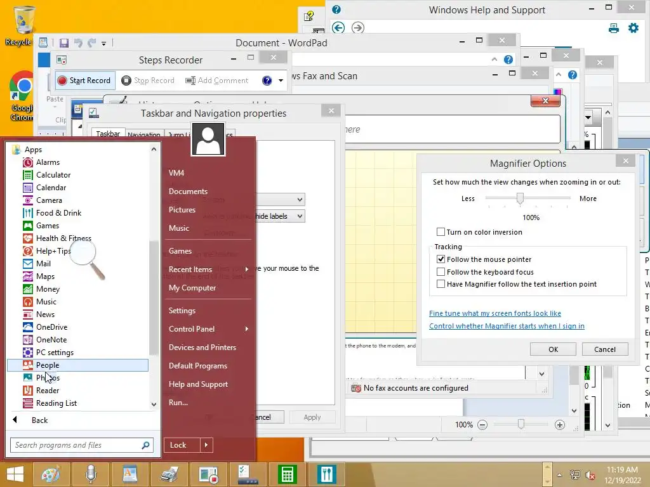Image resolution: width=650 pixels, height=487 pixels.
Task: Open the OneNote app icon
Action: coord(28,340)
